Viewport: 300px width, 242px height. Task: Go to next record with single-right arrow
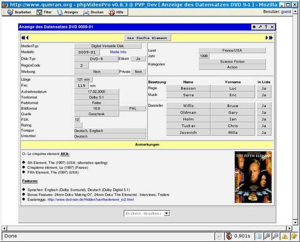click(x=267, y=38)
